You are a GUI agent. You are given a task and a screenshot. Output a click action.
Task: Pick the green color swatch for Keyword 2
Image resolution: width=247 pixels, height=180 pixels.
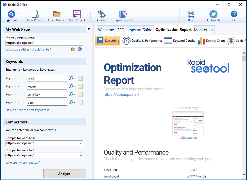pos(80,86)
